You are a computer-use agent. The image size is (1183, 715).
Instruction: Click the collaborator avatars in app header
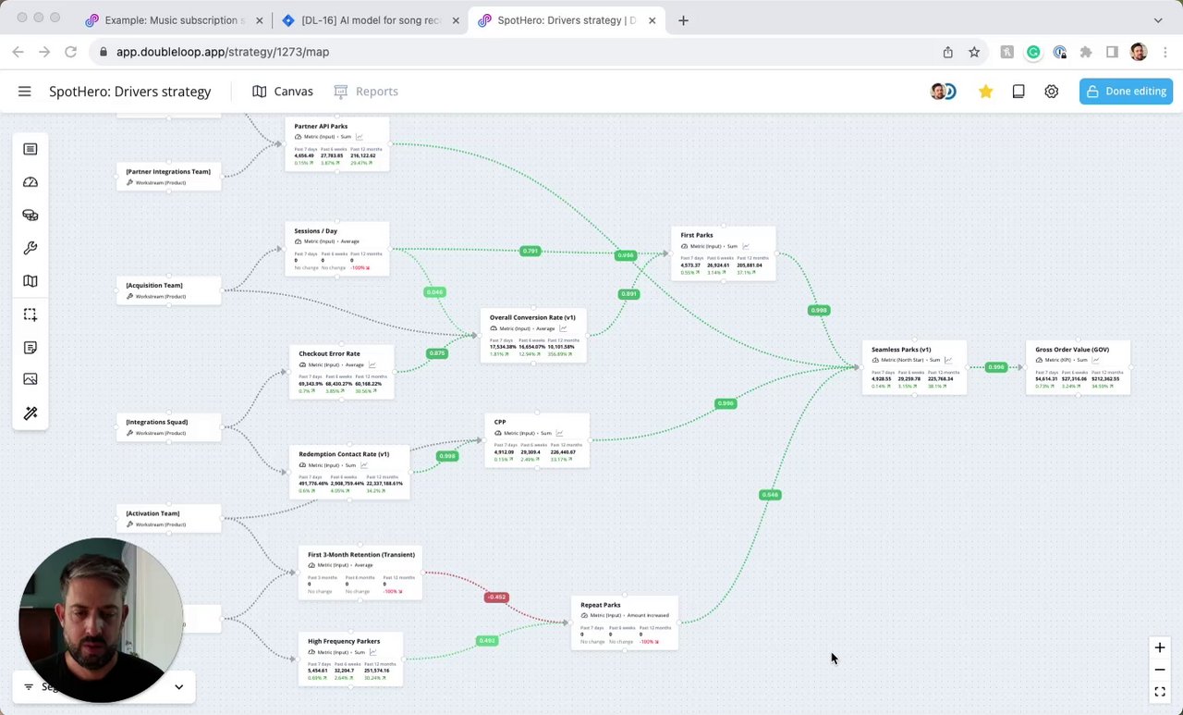(943, 92)
